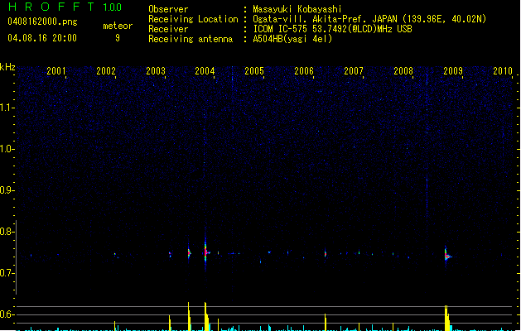Click the yellow power peak under the 2004 echo
Image resolution: width=521 pixels, height=331 pixels.
pyautogui.click(x=206, y=316)
